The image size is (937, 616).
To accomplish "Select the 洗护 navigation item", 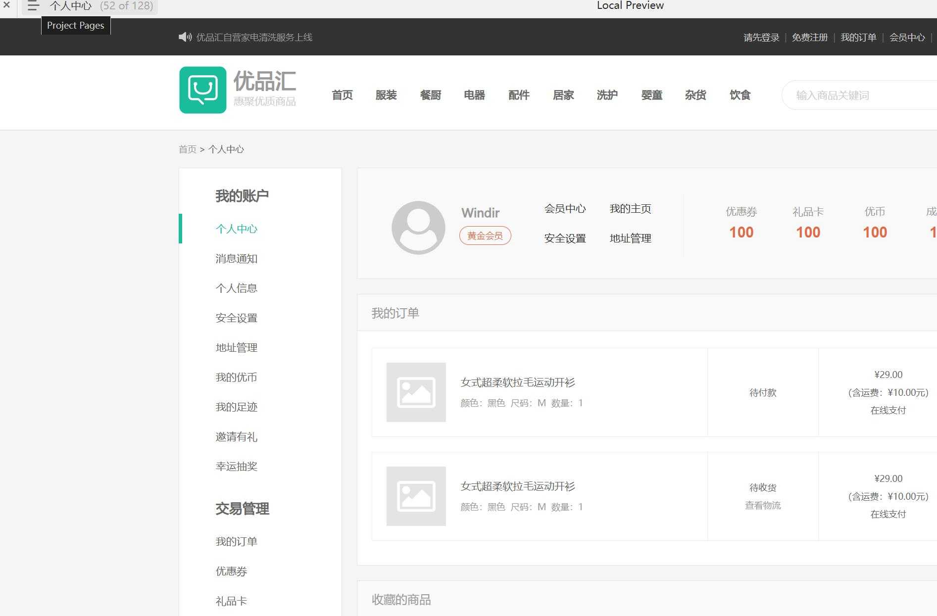I will coord(607,95).
